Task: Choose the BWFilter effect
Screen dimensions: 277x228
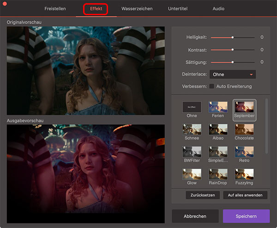Action: [192, 152]
